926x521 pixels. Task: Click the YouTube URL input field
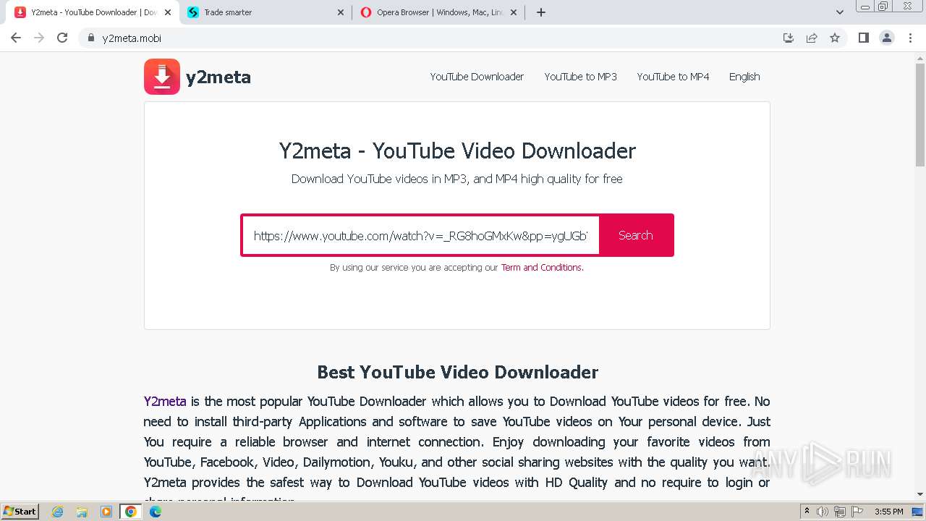click(x=421, y=235)
